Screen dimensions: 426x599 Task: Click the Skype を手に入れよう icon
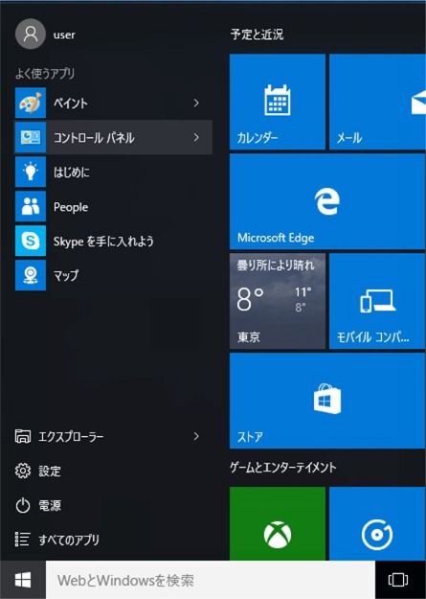(x=31, y=241)
